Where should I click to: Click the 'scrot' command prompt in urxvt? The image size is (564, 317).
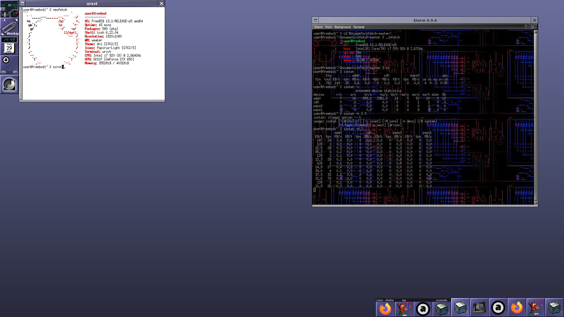[43, 67]
